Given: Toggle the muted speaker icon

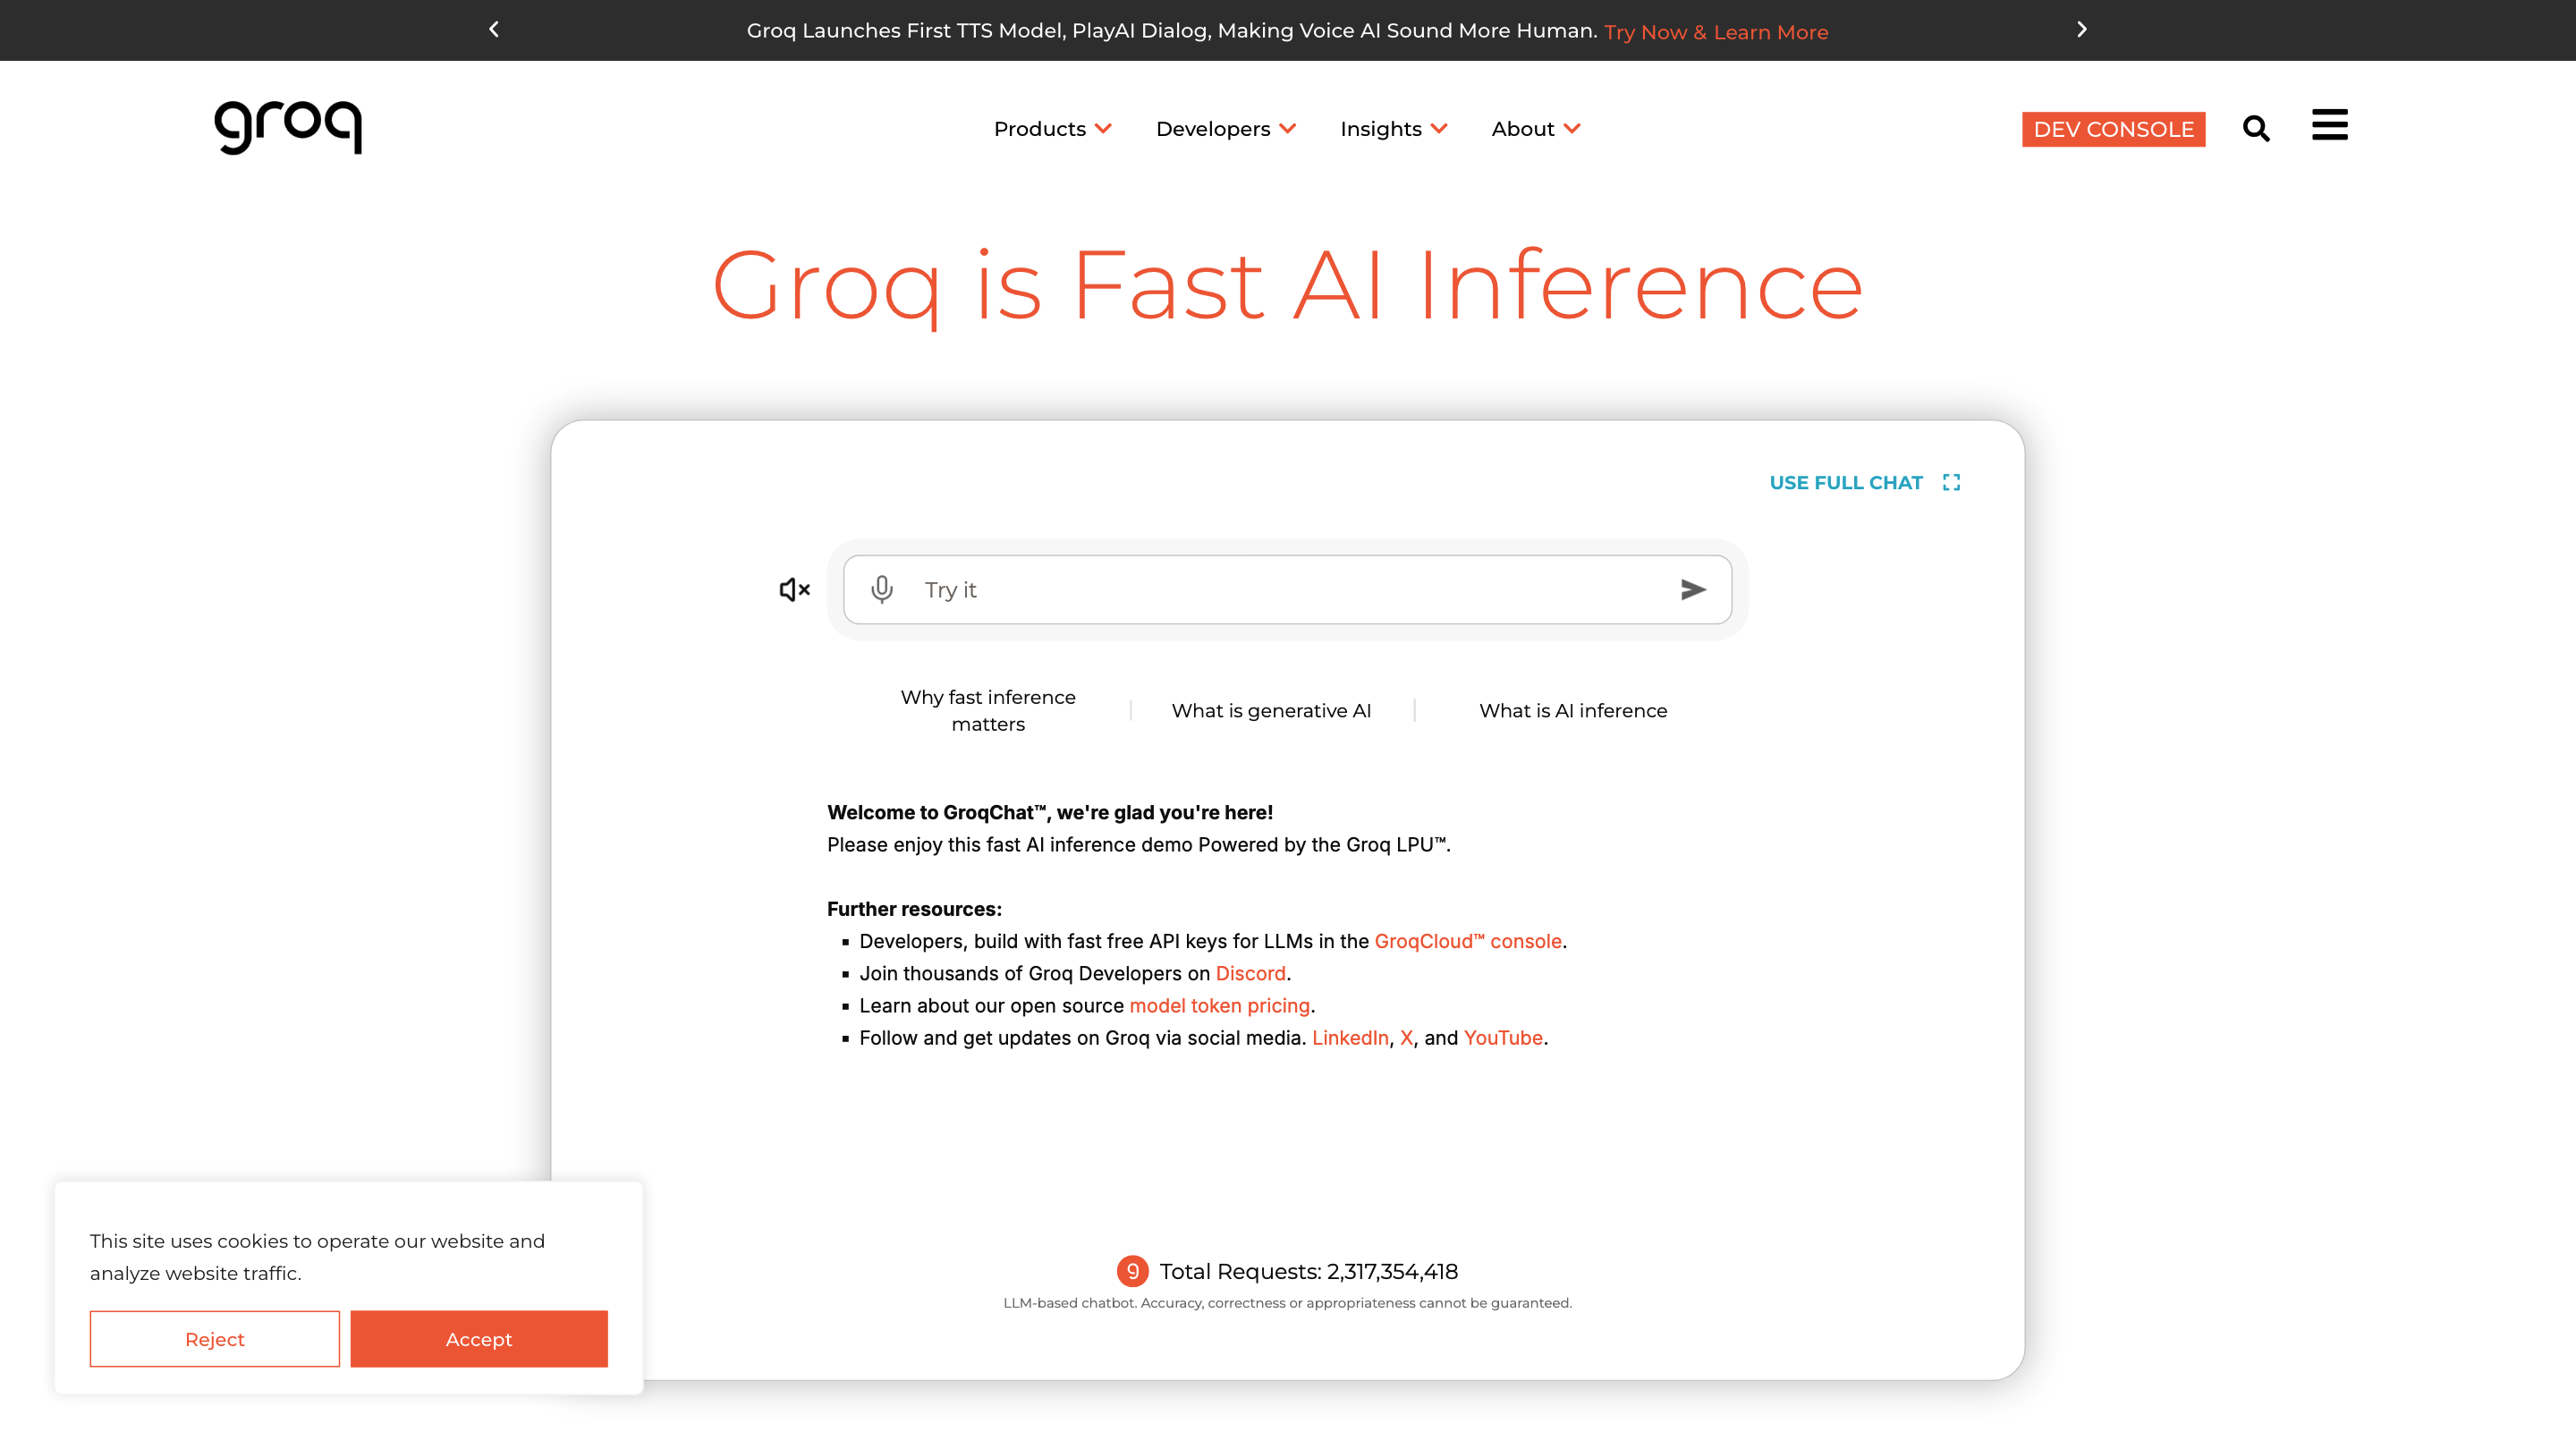Looking at the screenshot, I should point(794,589).
